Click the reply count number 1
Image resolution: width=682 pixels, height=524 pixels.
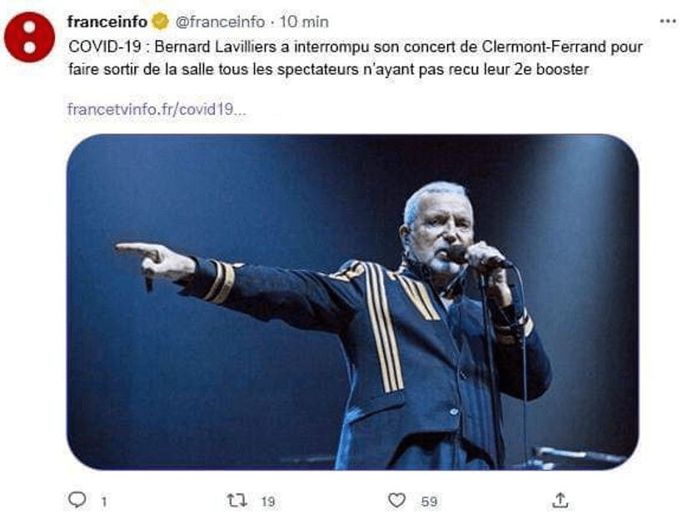[104, 502]
